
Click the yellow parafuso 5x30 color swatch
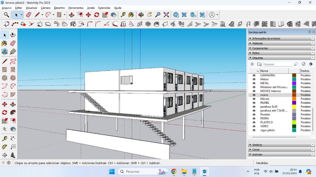pyautogui.click(x=294, y=107)
